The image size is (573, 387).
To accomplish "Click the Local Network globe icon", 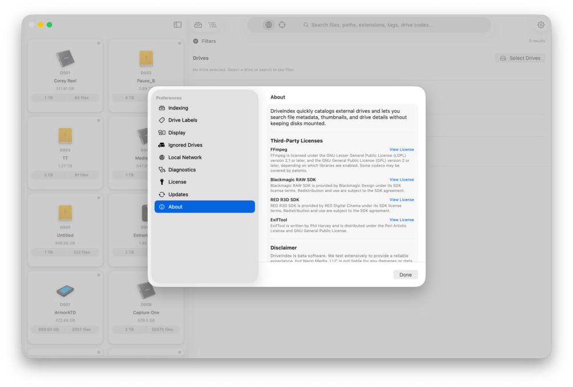I will [161, 157].
